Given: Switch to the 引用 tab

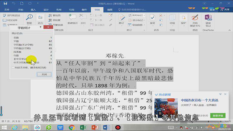Looking at the screenshot, I should click(71, 10).
